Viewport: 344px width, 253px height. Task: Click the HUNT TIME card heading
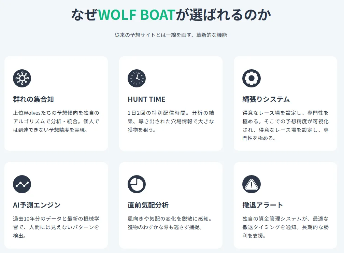point(146,99)
